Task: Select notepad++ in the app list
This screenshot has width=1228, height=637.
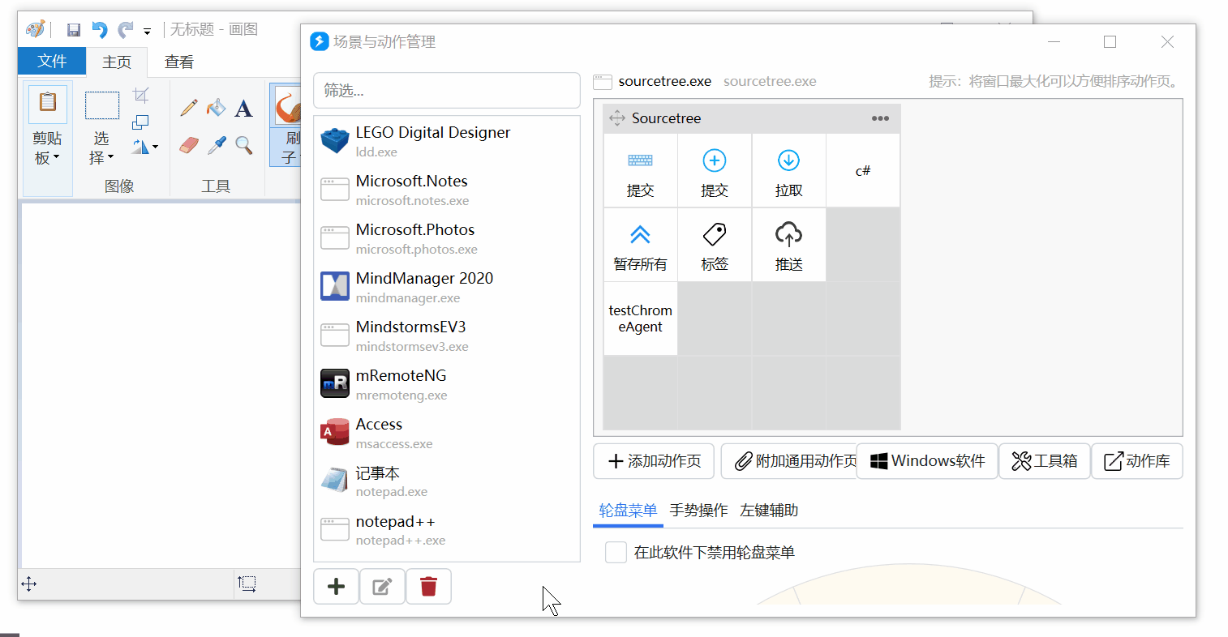Action: click(447, 529)
